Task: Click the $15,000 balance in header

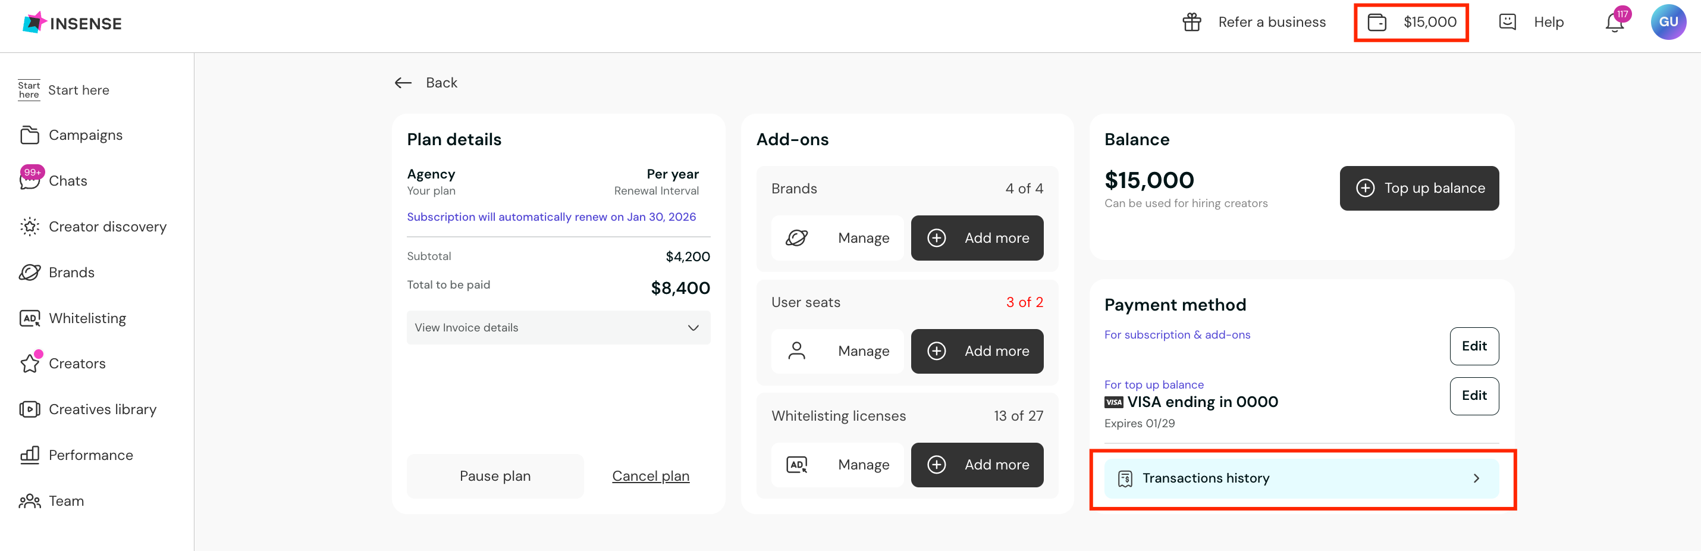Action: (x=1430, y=23)
